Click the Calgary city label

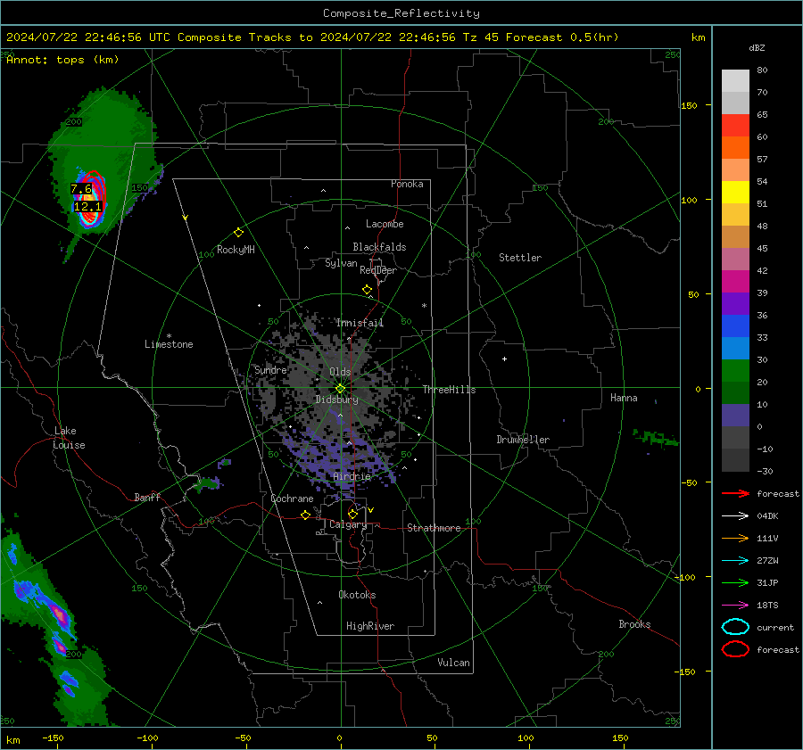348,524
